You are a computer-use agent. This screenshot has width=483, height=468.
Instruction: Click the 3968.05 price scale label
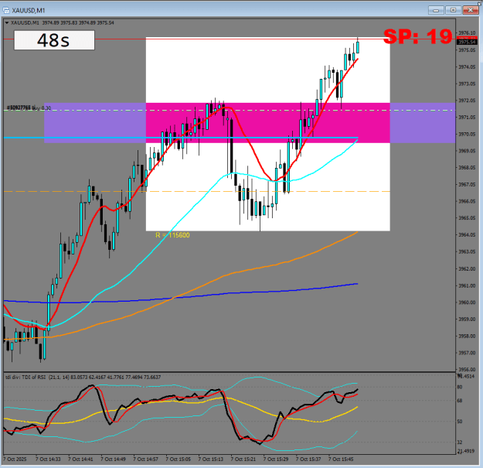point(467,168)
